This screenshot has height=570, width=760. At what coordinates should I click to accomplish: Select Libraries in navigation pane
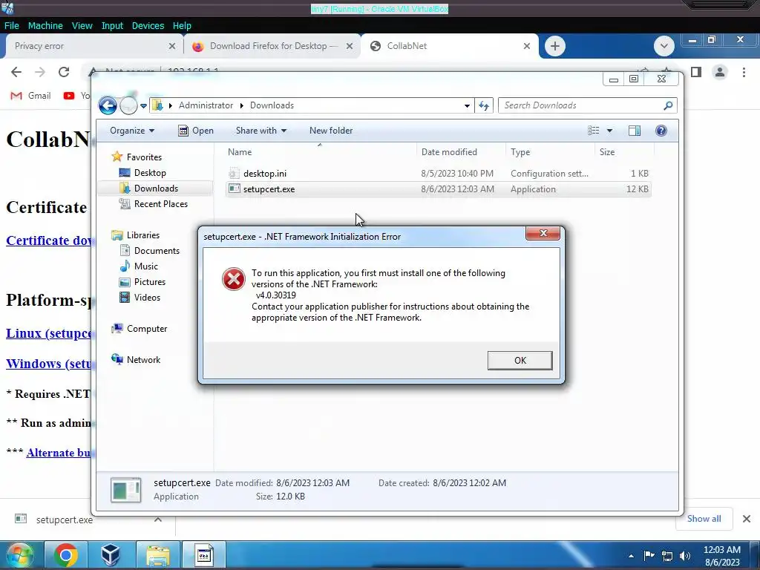[143, 235]
